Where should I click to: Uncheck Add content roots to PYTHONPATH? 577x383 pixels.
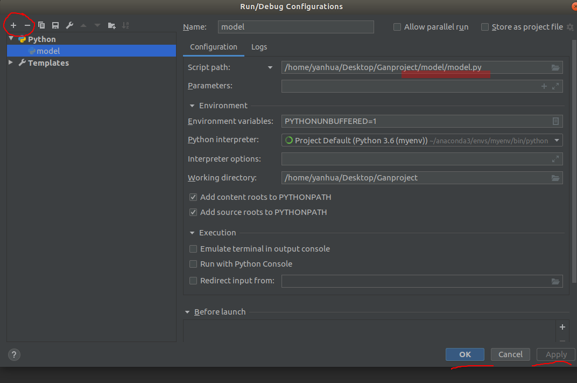coord(193,197)
